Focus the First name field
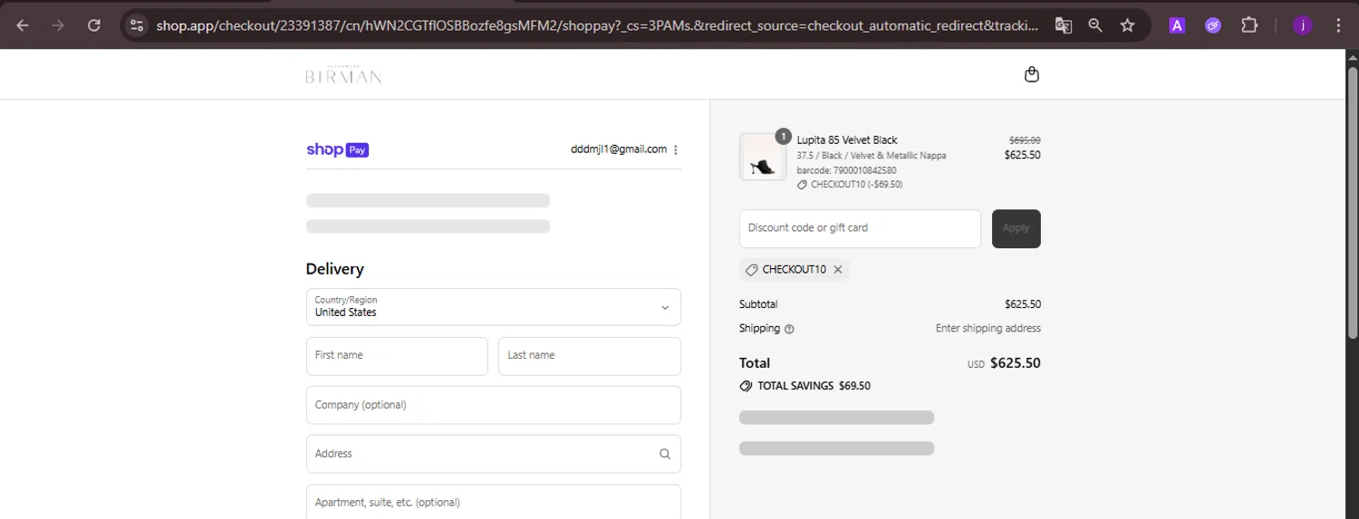Screen dimensions: 1359x519 click(397, 356)
